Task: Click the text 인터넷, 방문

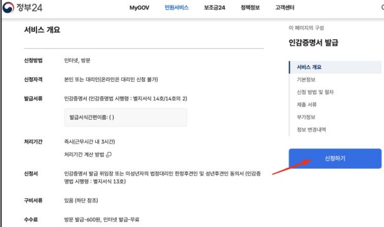Action: click(x=77, y=60)
